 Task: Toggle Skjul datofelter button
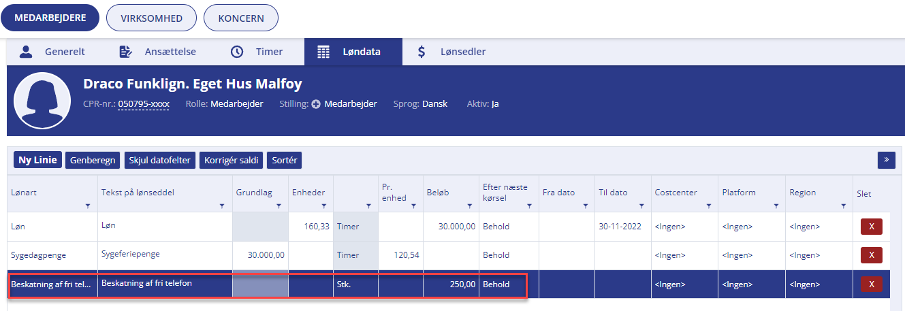160,160
